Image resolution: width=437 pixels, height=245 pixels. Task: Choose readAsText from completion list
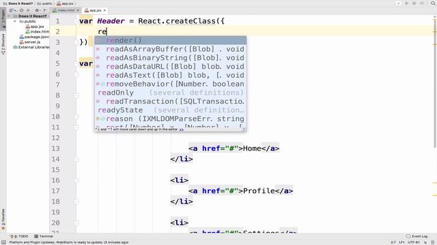coord(170,76)
